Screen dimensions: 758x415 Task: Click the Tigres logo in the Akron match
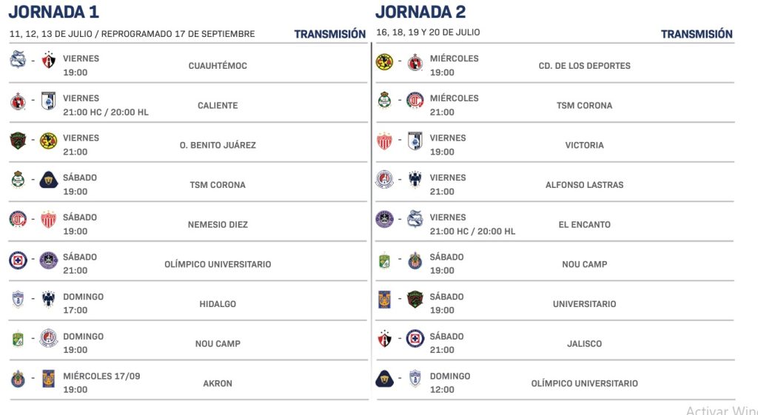48,379
